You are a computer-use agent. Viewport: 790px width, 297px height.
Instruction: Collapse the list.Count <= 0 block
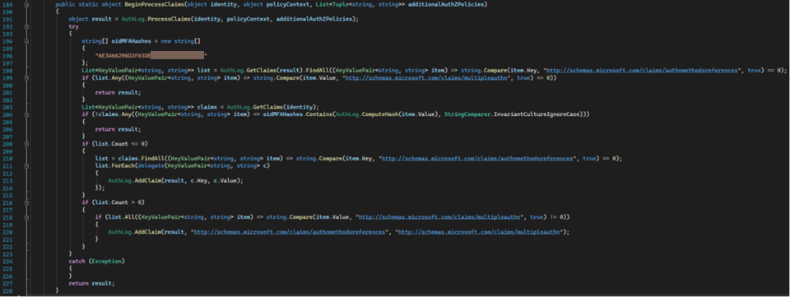click(x=26, y=144)
